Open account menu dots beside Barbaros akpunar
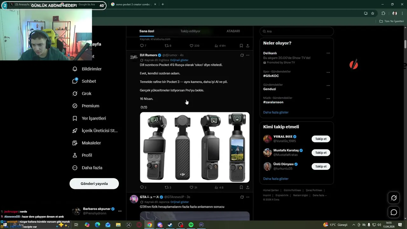407x229 pixels. 120,211
